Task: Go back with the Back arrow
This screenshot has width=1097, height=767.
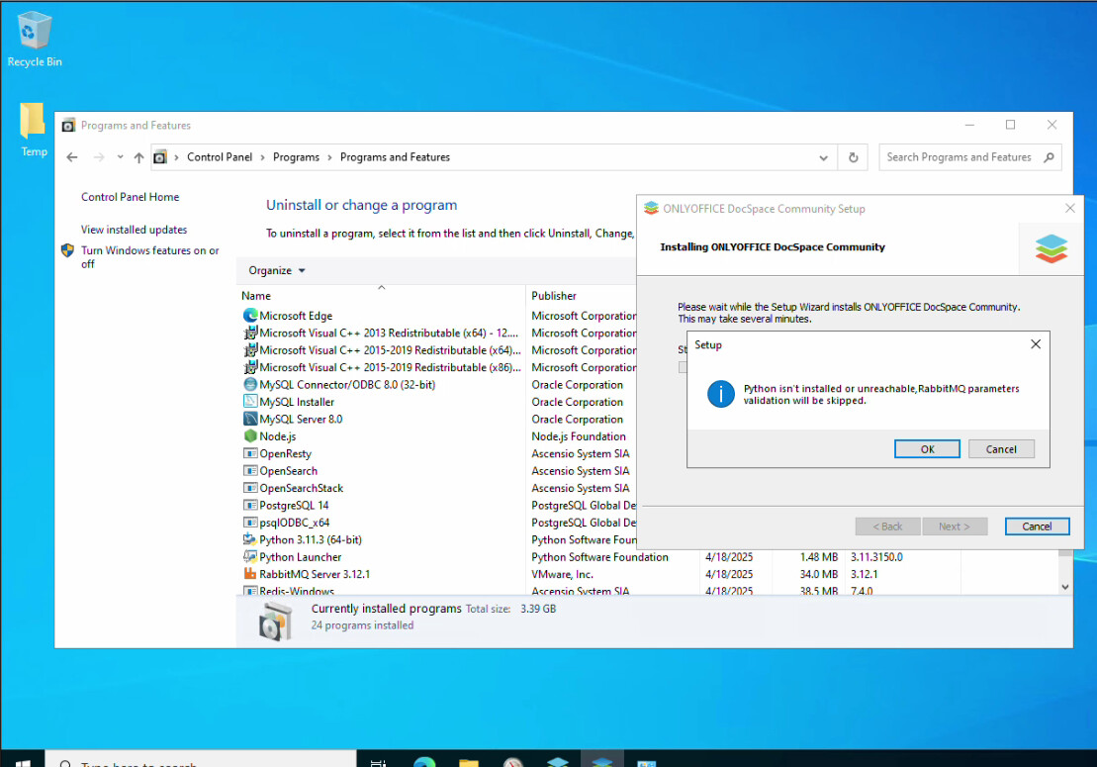Action: pyautogui.click(x=72, y=157)
